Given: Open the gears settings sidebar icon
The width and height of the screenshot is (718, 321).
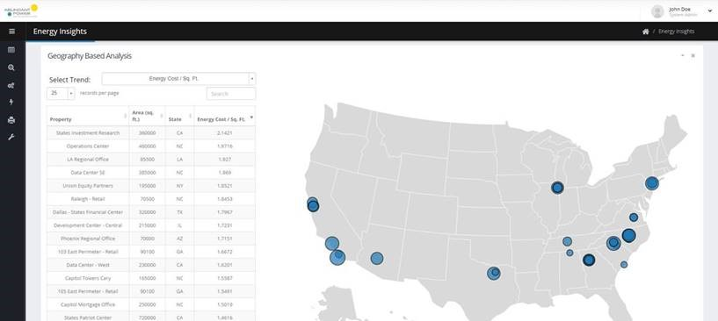Looking at the screenshot, I should click(x=11, y=85).
